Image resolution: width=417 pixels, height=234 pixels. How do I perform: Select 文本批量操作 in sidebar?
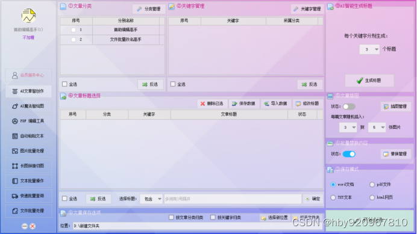[28, 181]
